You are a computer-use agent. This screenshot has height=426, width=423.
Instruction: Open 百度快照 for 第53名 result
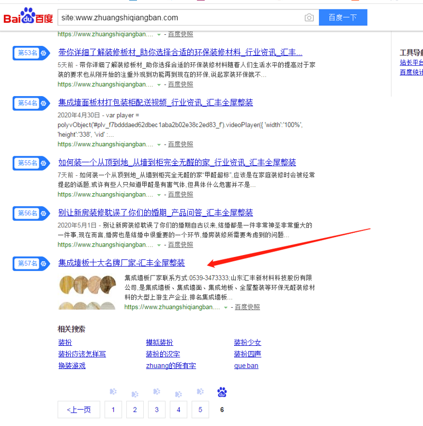tap(180, 84)
